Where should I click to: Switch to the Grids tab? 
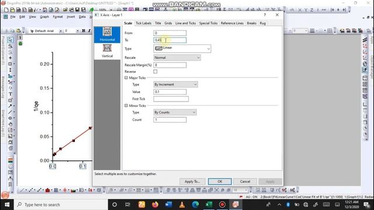[x=168, y=23]
